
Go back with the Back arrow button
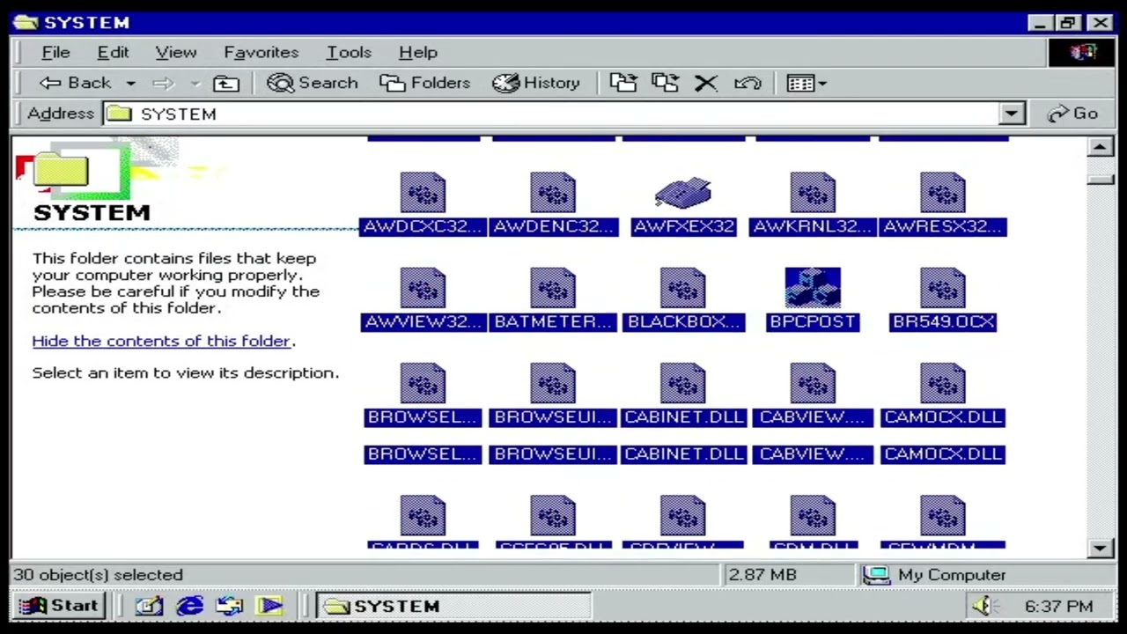(75, 83)
